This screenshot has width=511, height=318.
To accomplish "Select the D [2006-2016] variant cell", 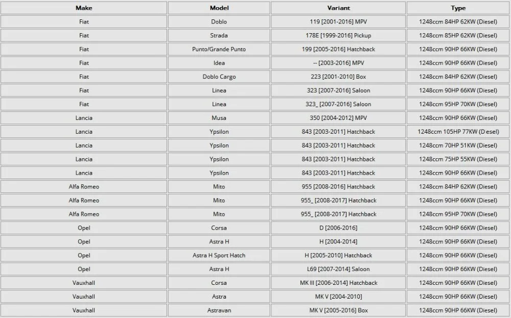I will (338, 228).
